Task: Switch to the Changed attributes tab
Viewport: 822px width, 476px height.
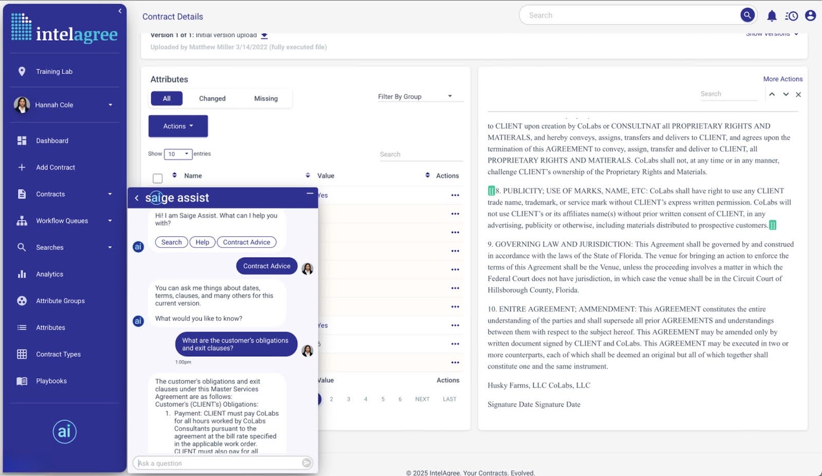Action: 212,98
